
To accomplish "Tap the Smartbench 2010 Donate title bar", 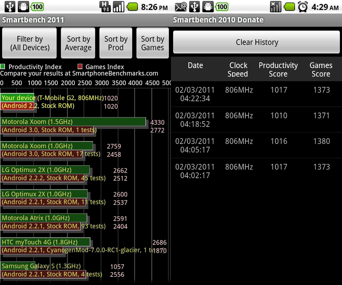I will pos(256,20).
